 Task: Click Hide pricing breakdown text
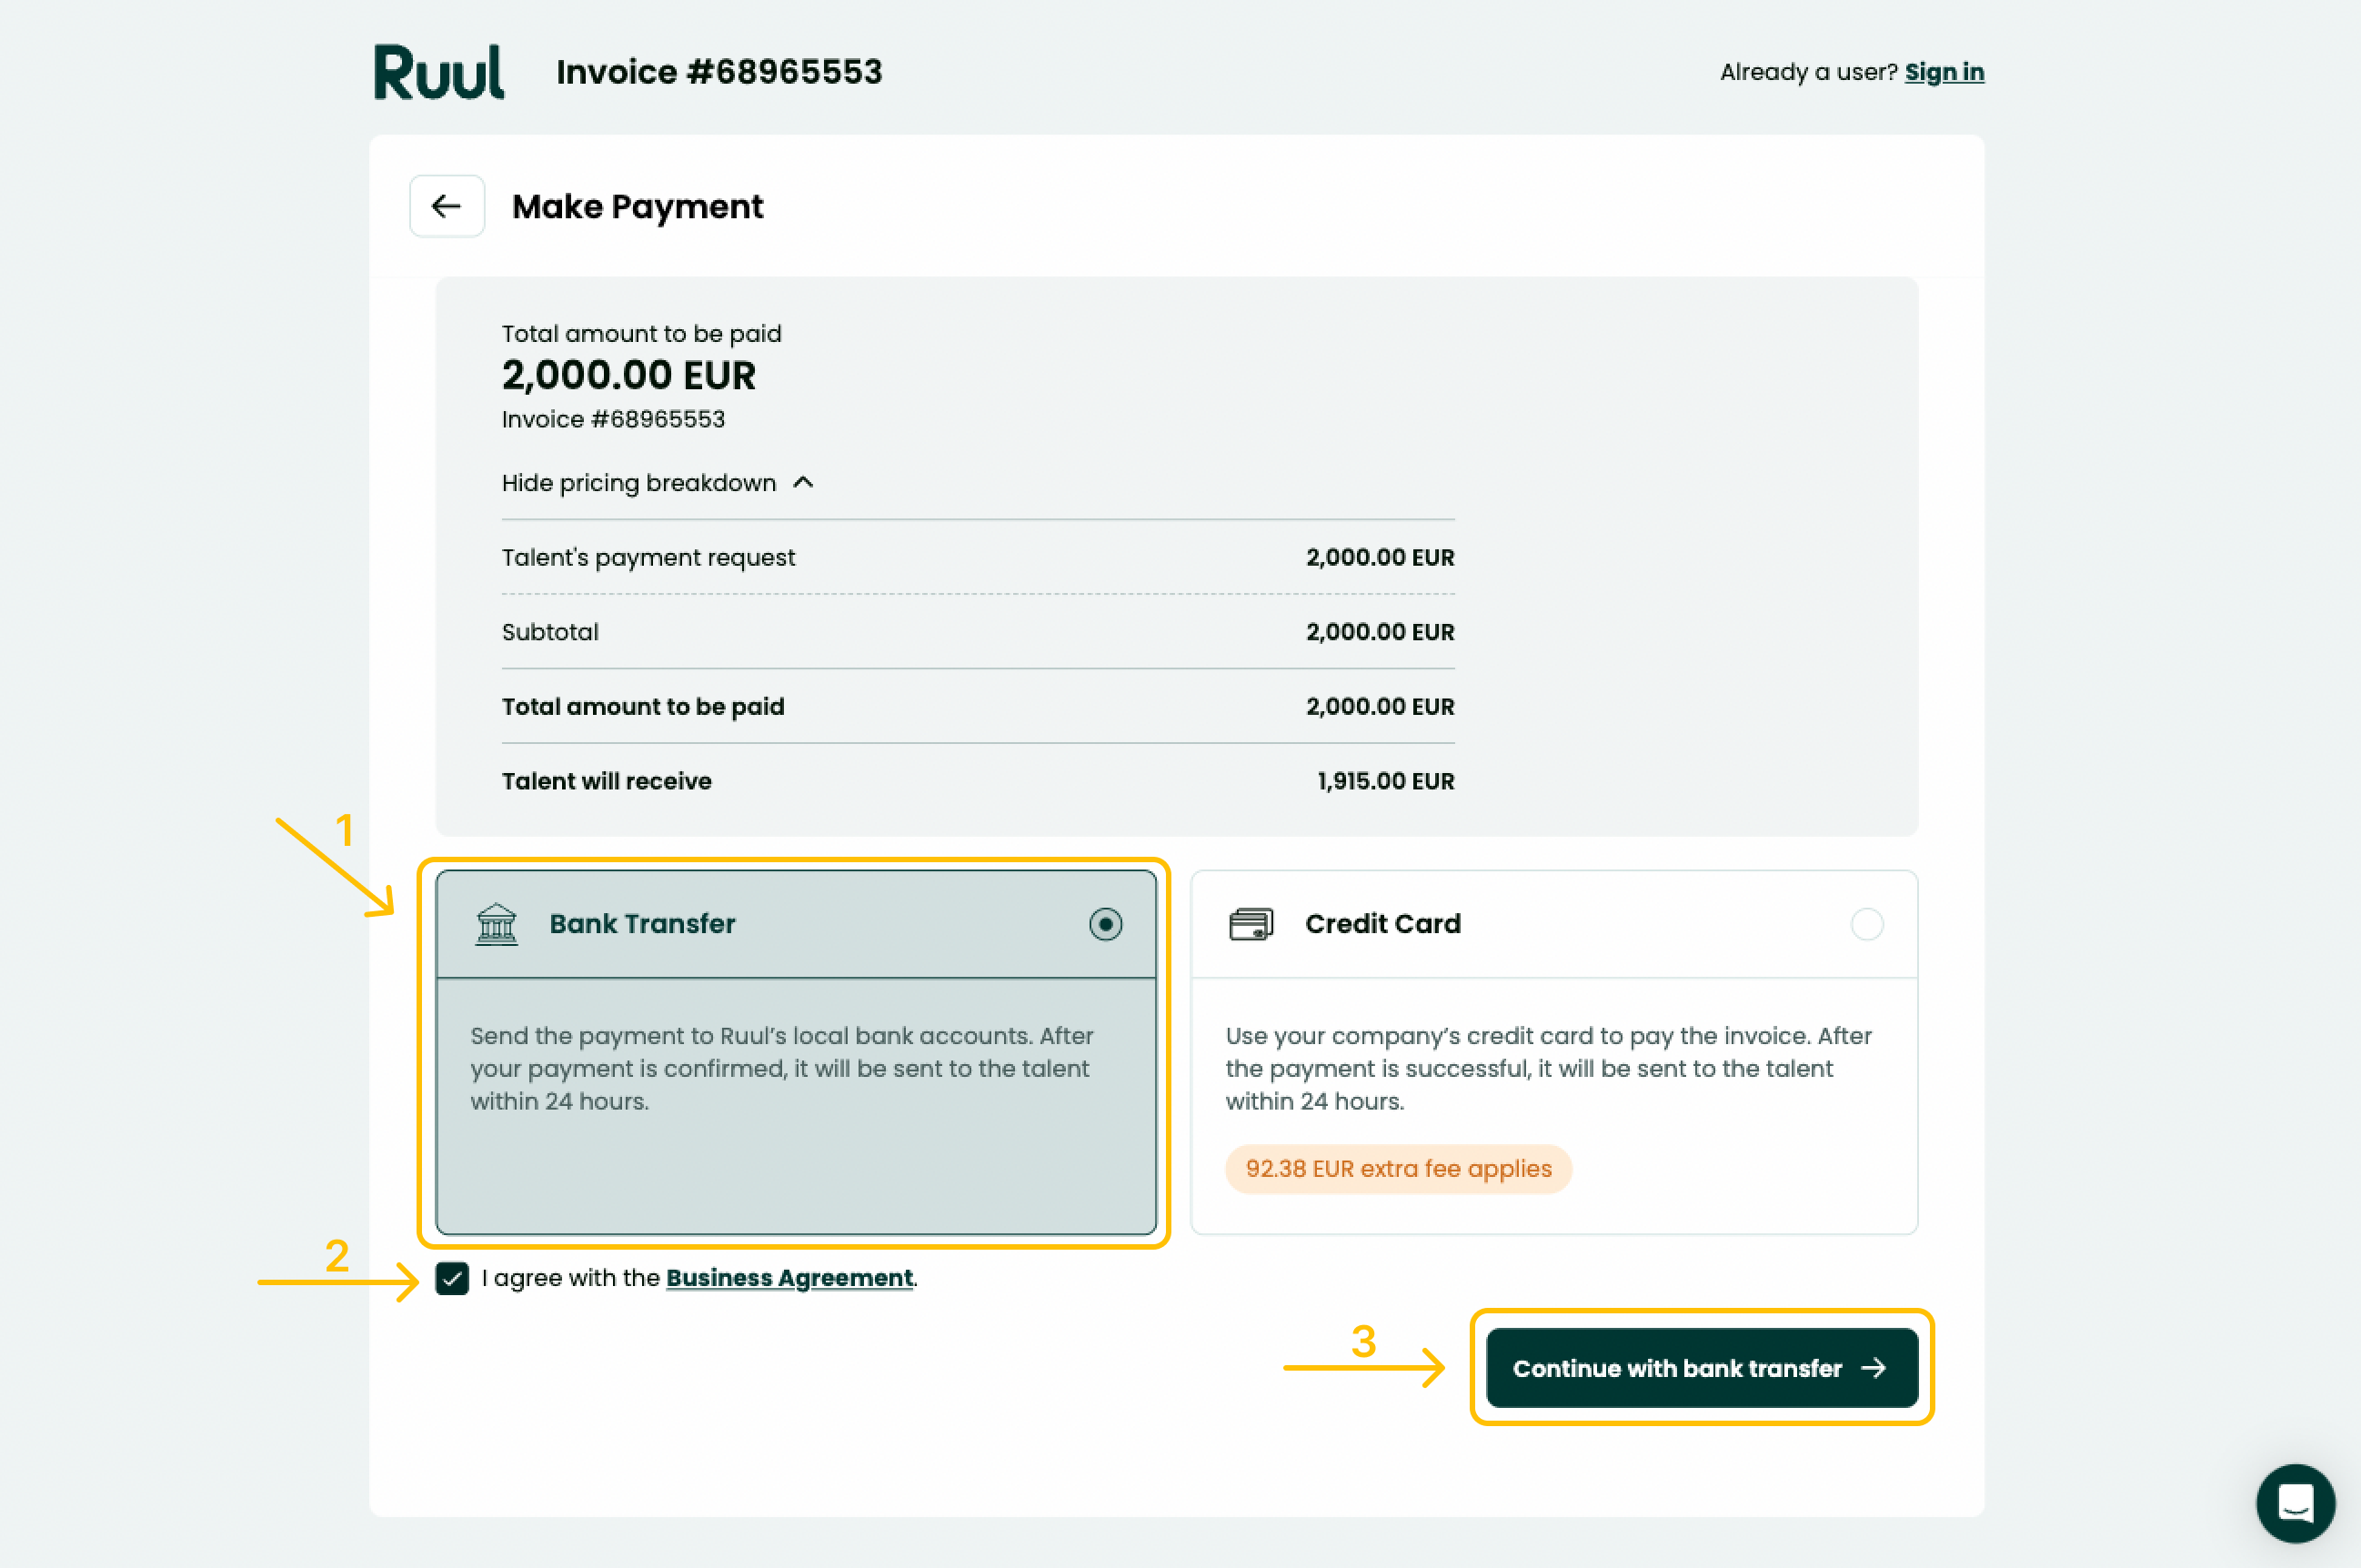click(x=639, y=483)
